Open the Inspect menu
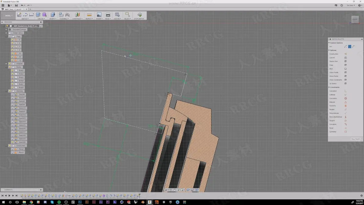This screenshot has width=364, height=205. coord(89,19)
